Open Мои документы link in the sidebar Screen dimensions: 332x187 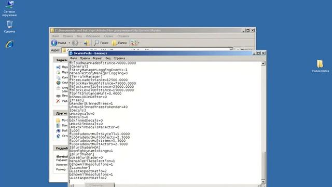click(62, 126)
